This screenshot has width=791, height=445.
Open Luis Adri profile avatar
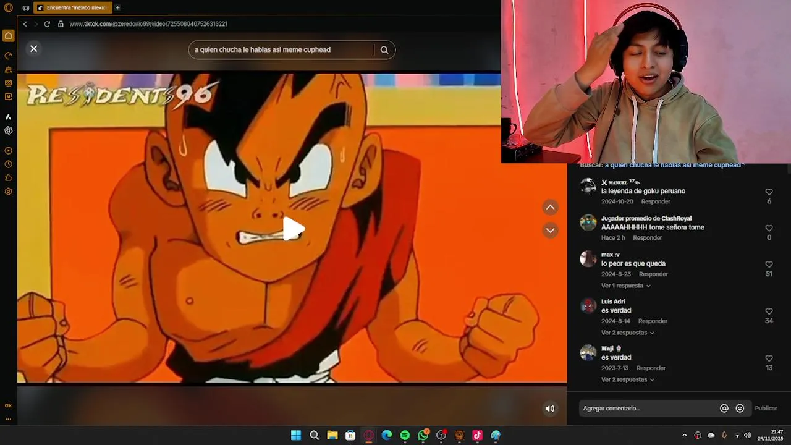[588, 305]
